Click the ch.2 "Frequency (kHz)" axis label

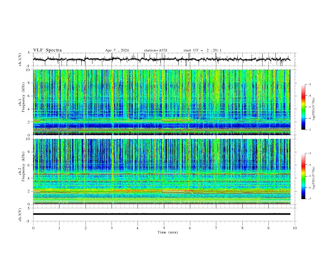tap(23, 166)
